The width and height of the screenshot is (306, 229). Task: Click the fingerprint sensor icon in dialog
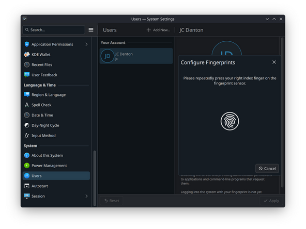(x=229, y=121)
